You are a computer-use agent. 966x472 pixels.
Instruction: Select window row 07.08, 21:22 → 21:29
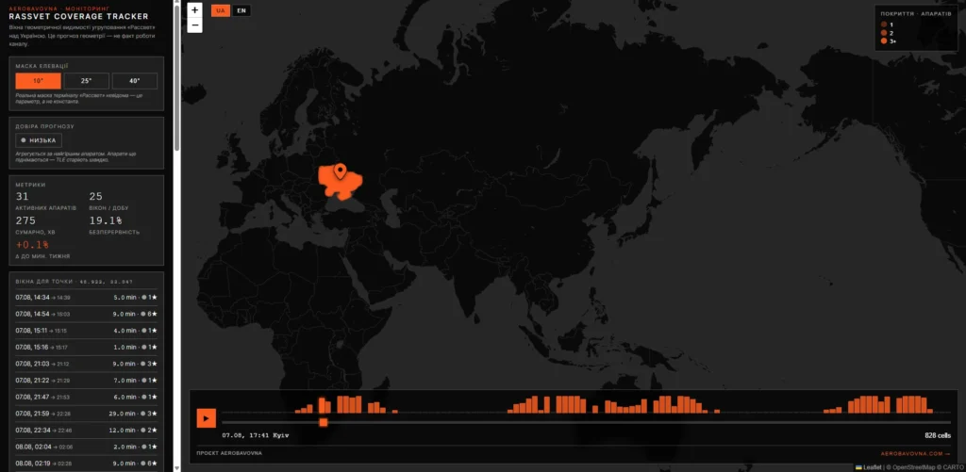[86, 381]
